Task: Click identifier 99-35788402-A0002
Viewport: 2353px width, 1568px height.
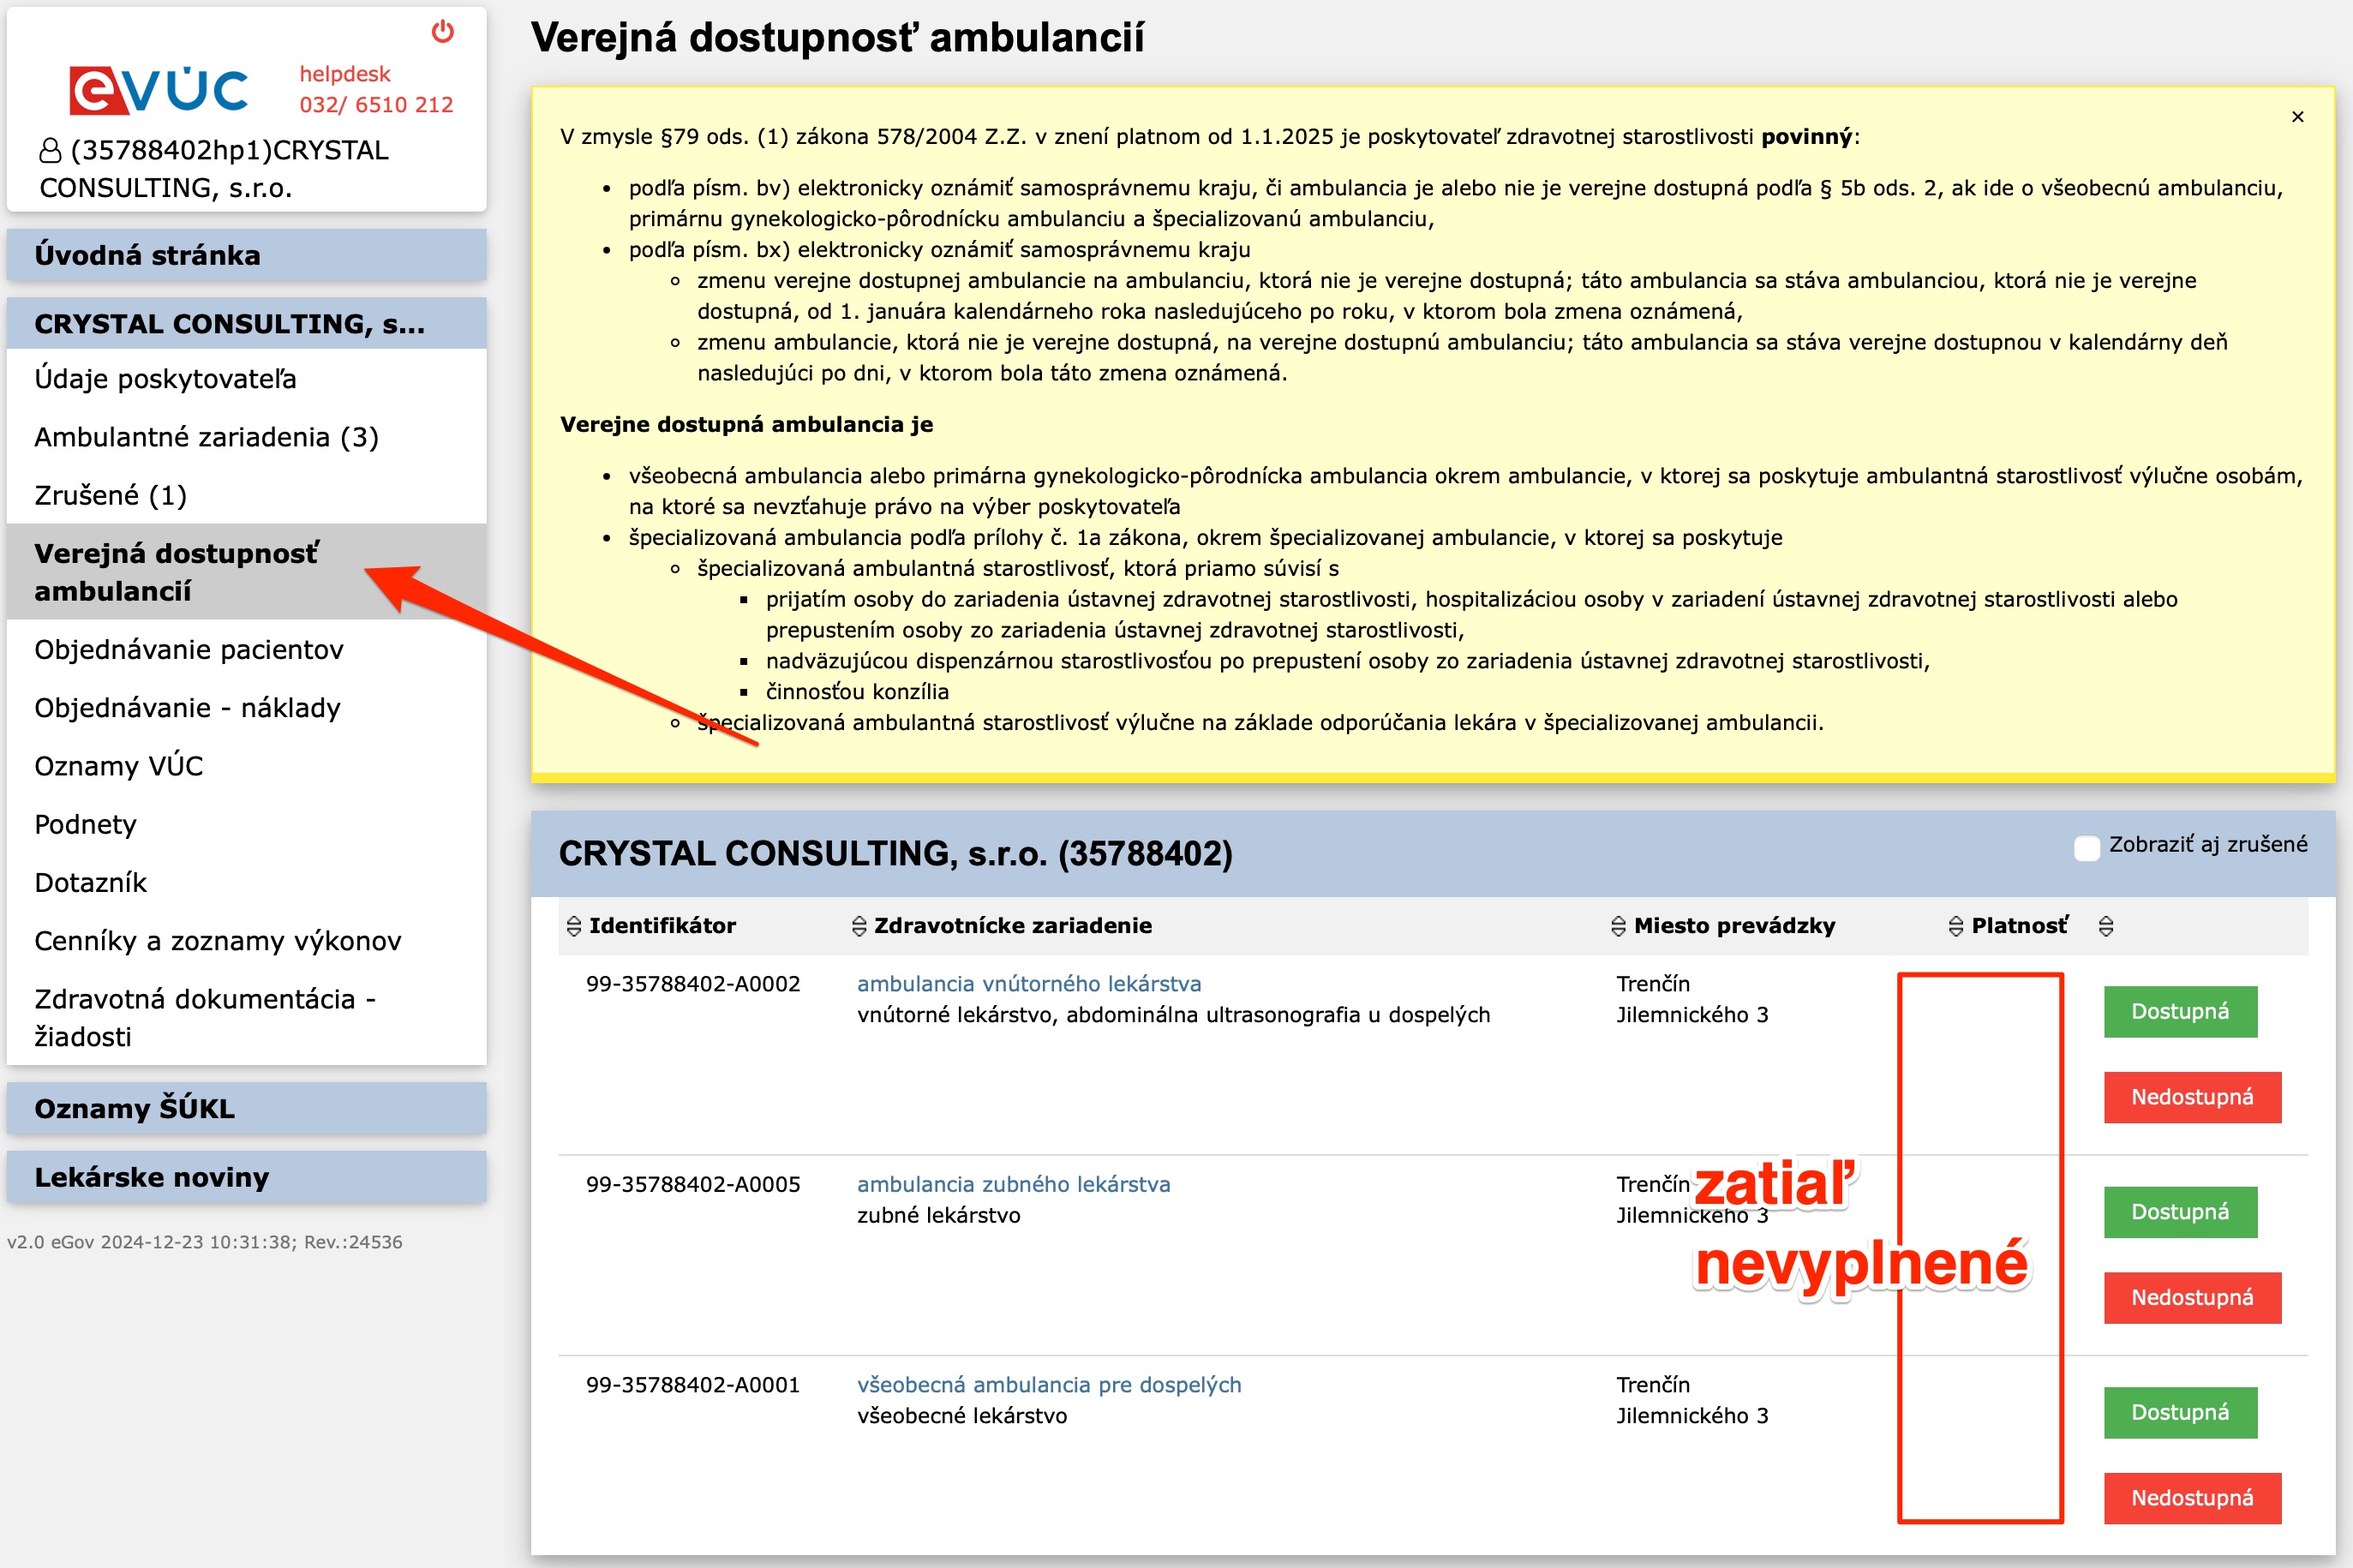Action: pyautogui.click(x=693, y=984)
